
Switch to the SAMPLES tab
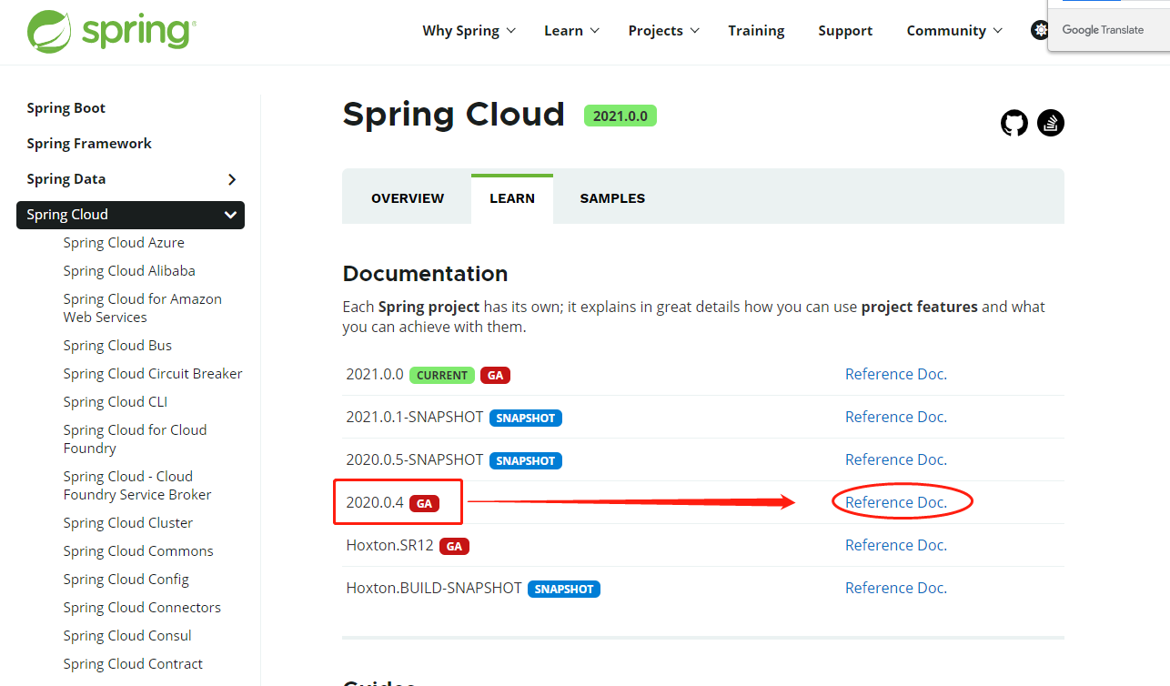pyautogui.click(x=612, y=198)
